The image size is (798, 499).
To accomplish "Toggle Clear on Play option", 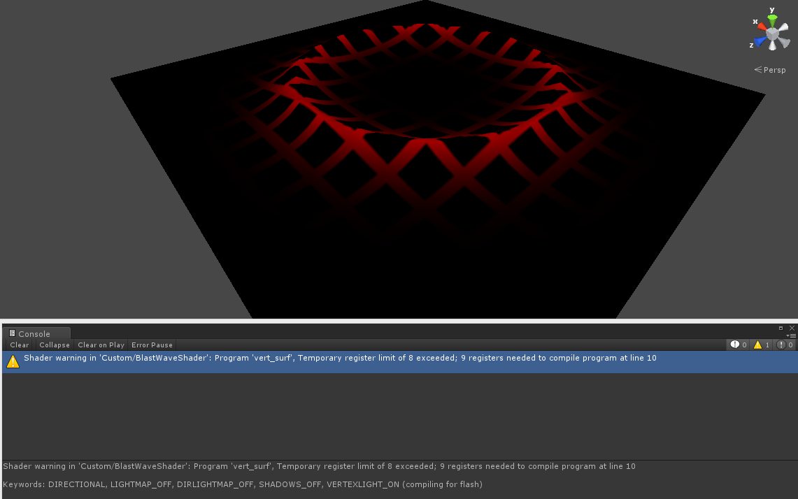I will (x=101, y=345).
